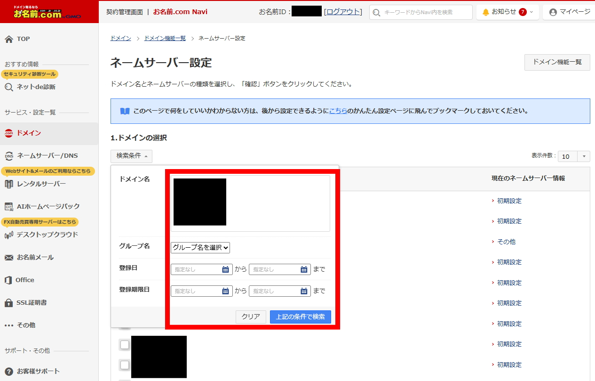
Task: Click the 現在のネームサーバー情報 column header
Action: click(x=528, y=178)
